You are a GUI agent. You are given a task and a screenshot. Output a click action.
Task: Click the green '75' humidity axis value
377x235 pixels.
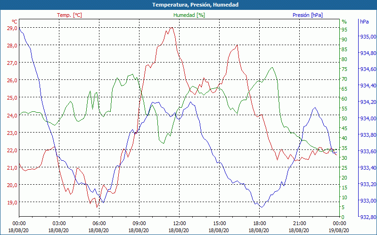tap(344, 69)
